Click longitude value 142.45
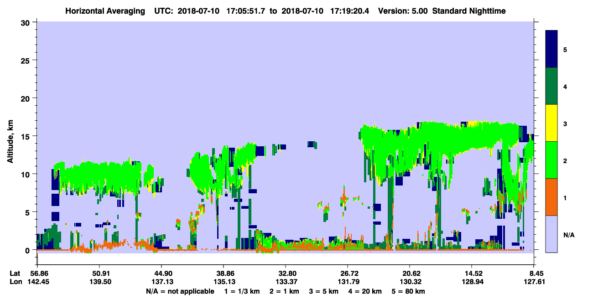This screenshot has height=304, width=593. [37, 282]
